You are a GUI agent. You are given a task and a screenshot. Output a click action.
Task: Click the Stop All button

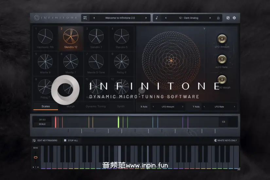pos(71,140)
